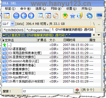Click the green up arrow parent folder icon
The width and height of the screenshot is (106, 98).
(5, 45)
